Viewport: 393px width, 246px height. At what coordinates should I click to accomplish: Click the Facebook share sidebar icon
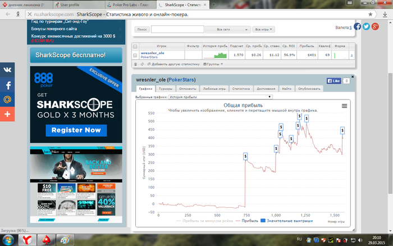click(x=7, y=85)
